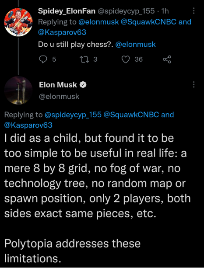Open Elon Musk's rocket profile picture

(x=18, y=90)
